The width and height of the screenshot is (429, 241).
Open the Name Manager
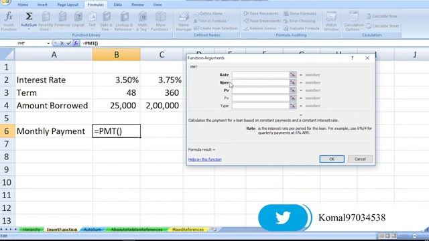(184, 21)
